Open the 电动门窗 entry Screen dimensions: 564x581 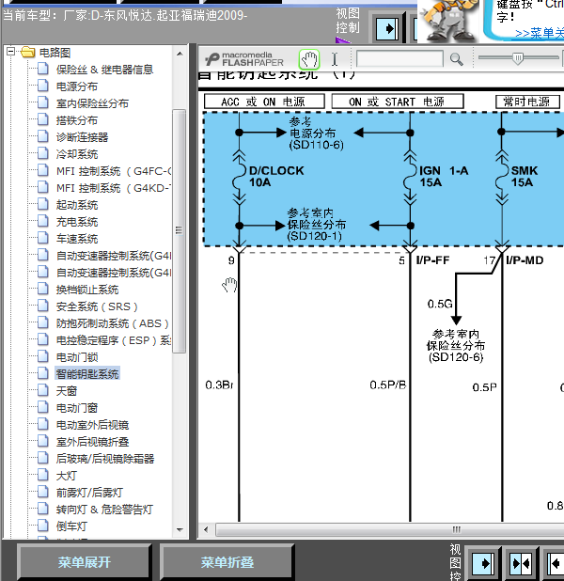(77, 408)
